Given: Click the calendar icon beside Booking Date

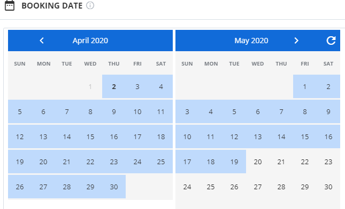Looking at the screenshot, I should point(10,5).
